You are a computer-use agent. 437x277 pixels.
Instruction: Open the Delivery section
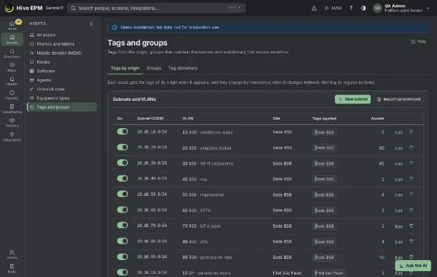pos(12,123)
